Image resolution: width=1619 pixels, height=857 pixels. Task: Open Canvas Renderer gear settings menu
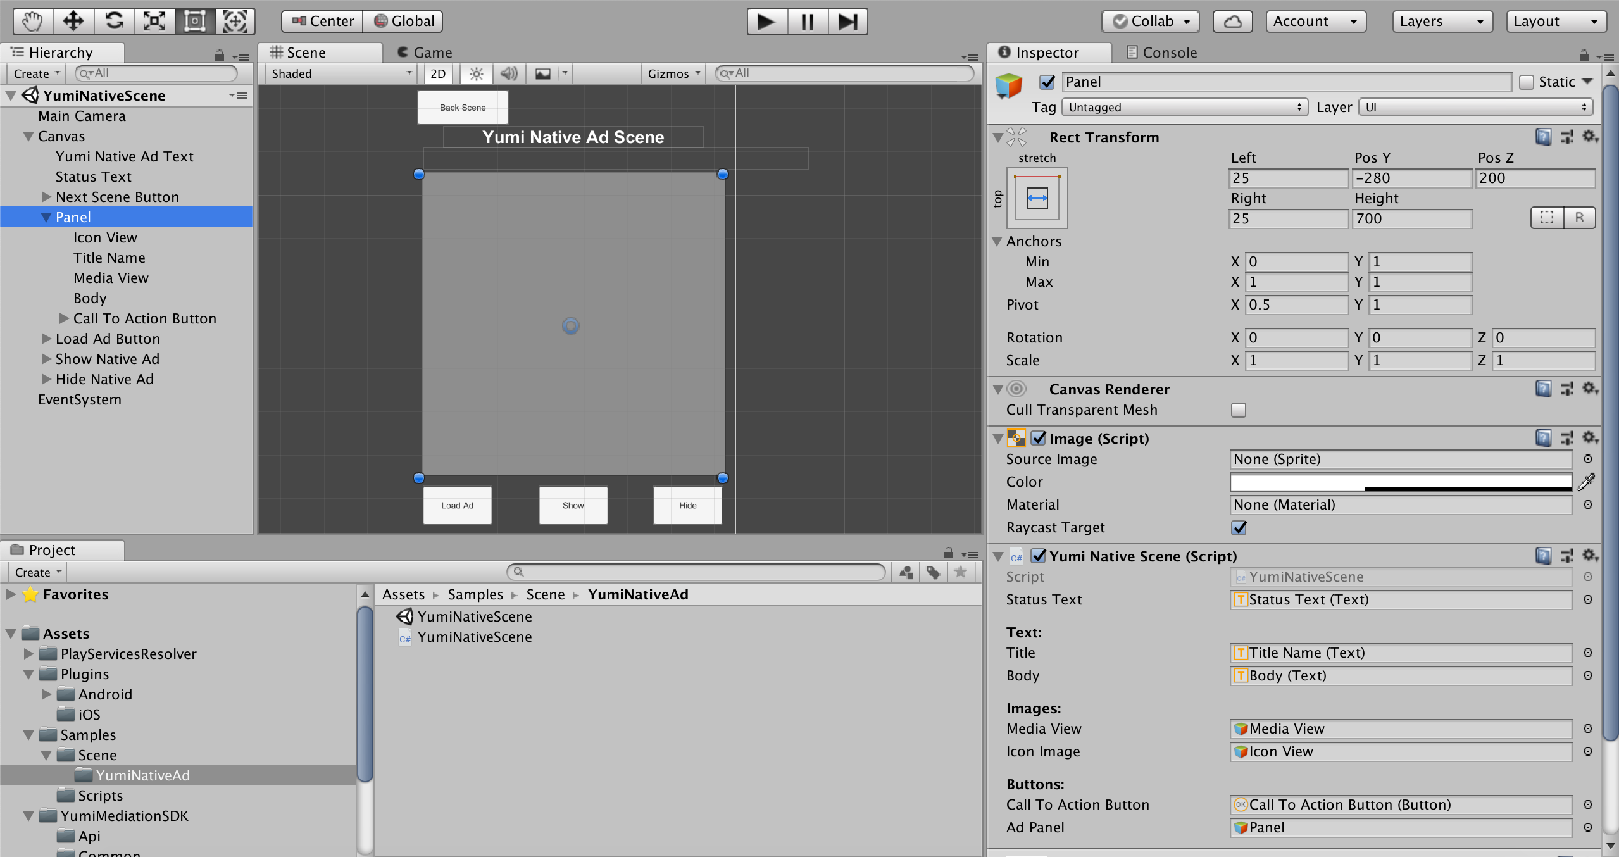(1590, 389)
